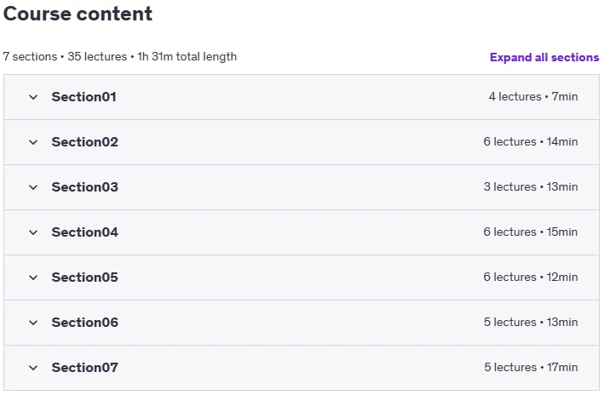Click the '6 lectures • 15min' label
The image size is (604, 395).
pyautogui.click(x=531, y=232)
